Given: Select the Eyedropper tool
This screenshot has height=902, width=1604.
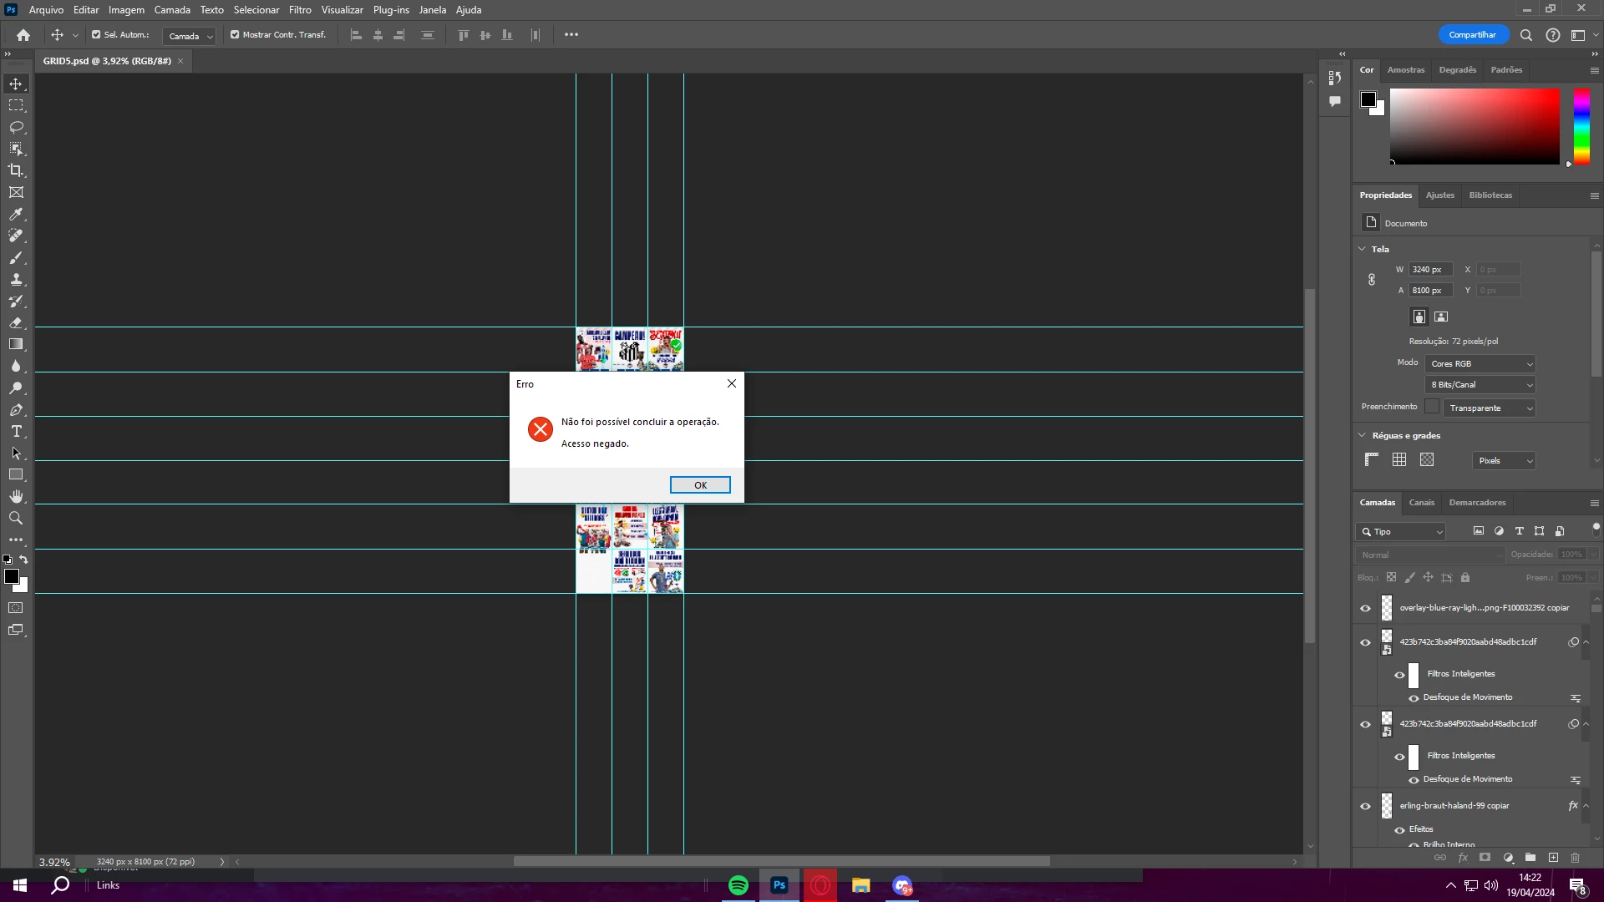Looking at the screenshot, I should [x=16, y=214].
